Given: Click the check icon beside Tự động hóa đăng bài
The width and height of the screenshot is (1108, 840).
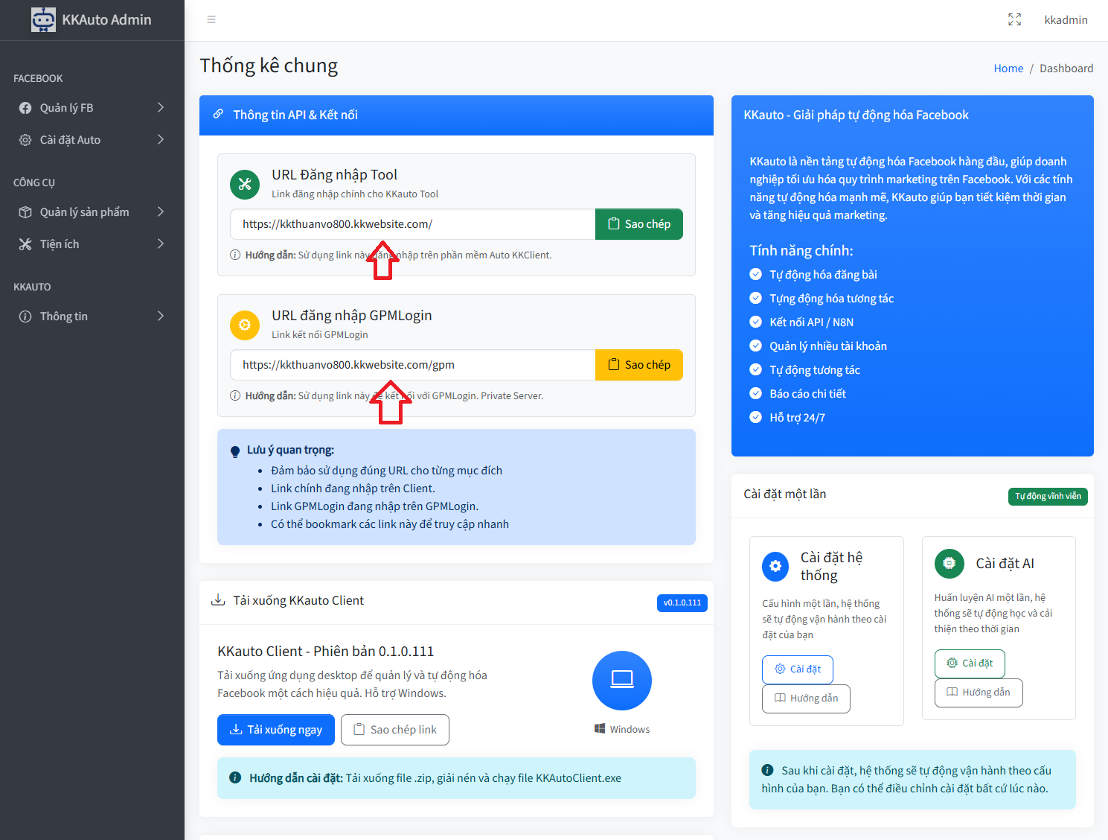Looking at the screenshot, I should (x=756, y=274).
